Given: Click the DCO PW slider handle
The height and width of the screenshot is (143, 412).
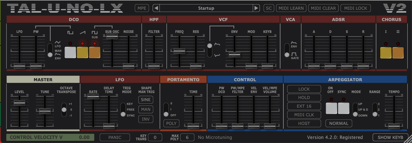Looking at the screenshot, I should [x=36, y=66].
